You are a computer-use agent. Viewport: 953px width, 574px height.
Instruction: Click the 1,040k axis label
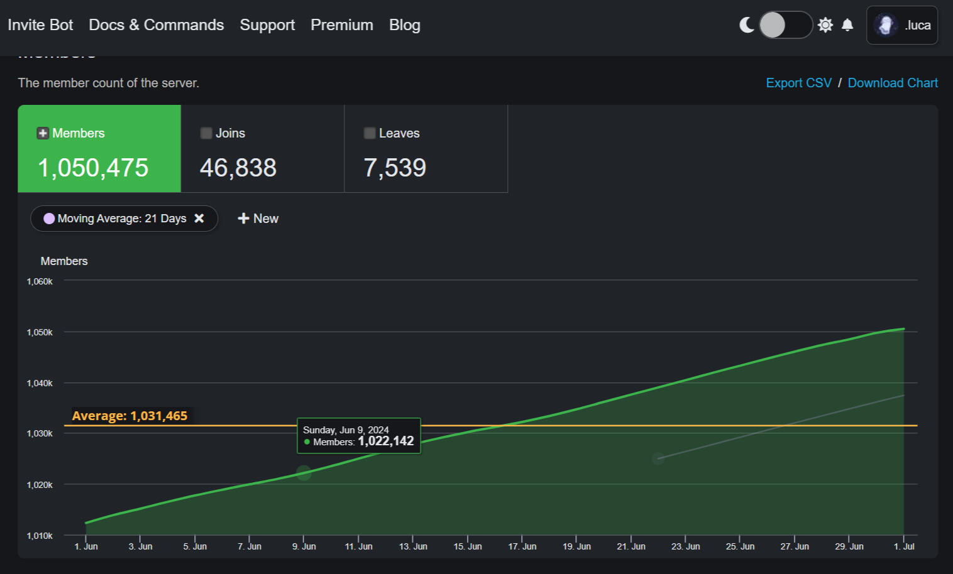(x=40, y=383)
